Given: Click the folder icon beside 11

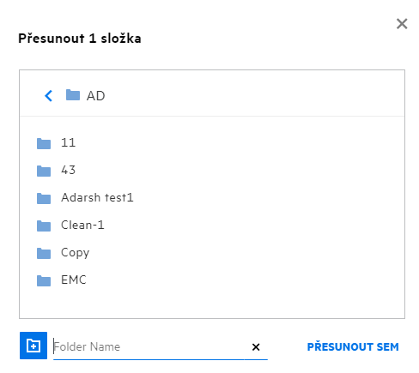Looking at the screenshot, I should click(44, 143).
